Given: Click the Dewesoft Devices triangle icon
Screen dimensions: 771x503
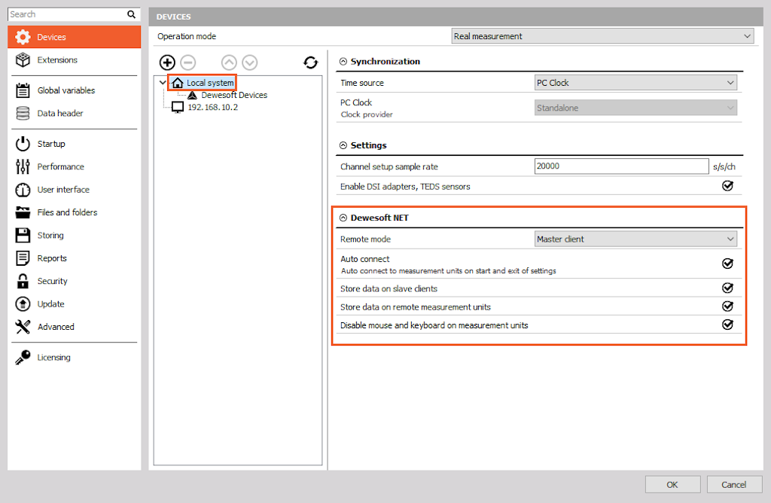Looking at the screenshot, I should (x=192, y=95).
